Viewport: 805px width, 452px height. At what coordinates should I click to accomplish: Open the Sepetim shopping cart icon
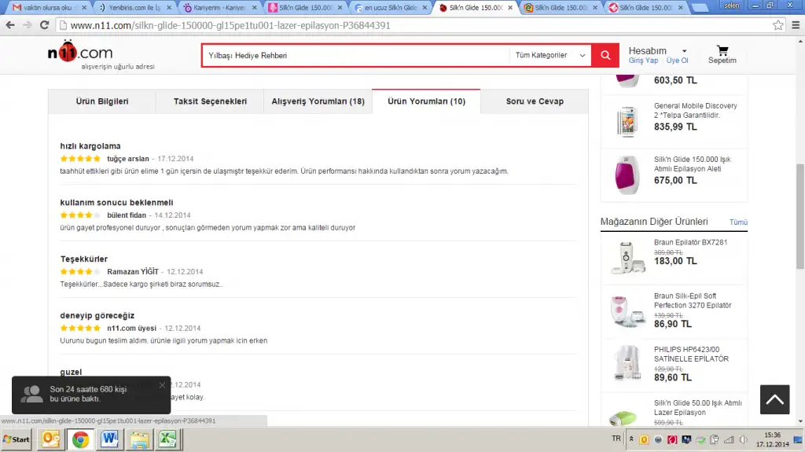722,52
